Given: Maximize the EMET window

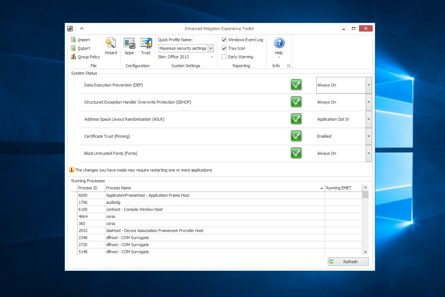Looking at the screenshot, I should [354, 29].
